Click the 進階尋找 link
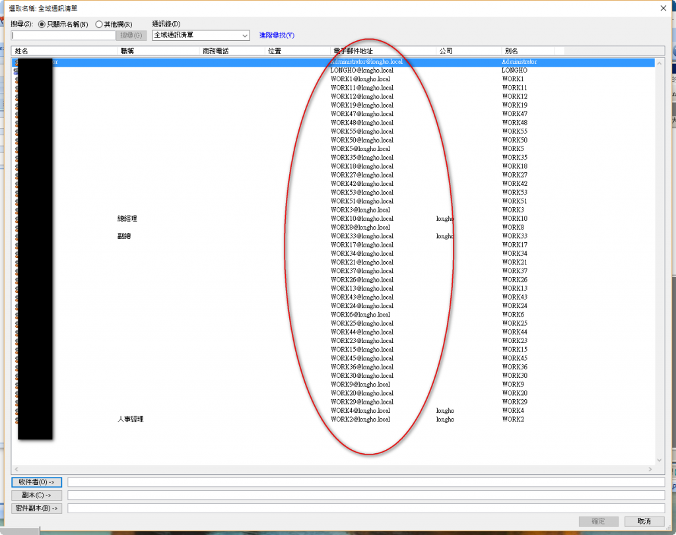The height and width of the screenshot is (535, 676). pyautogui.click(x=277, y=36)
